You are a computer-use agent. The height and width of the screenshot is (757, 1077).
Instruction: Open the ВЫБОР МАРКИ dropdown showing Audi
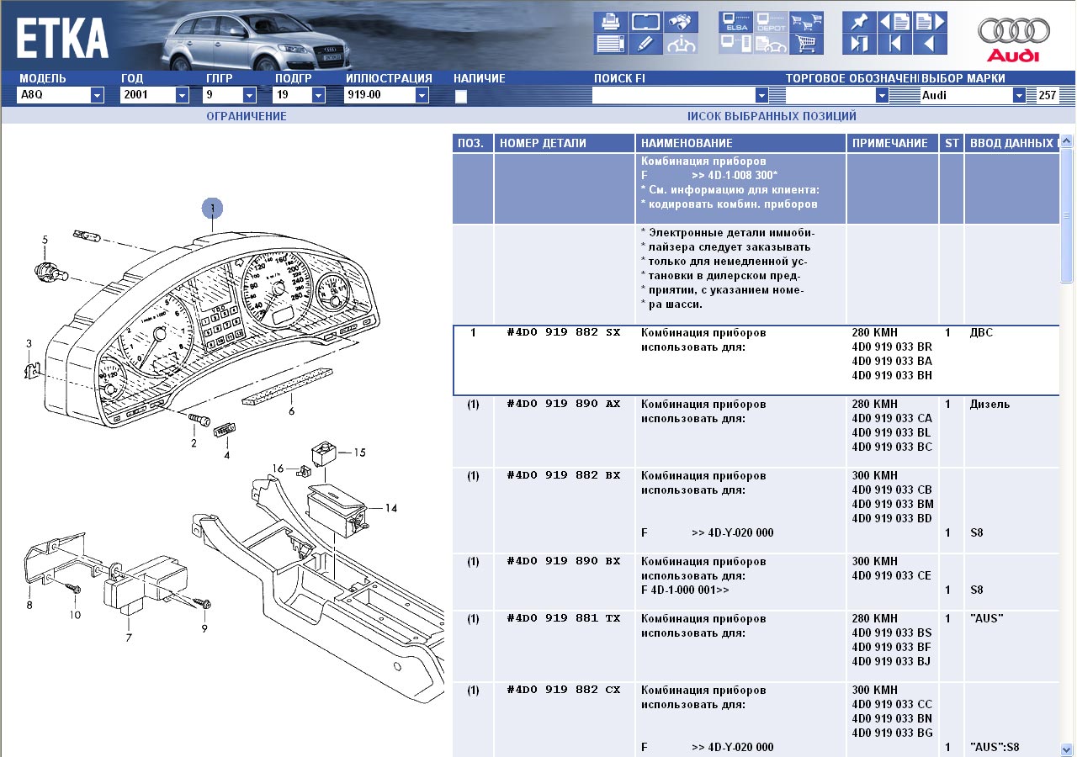point(1019,96)
